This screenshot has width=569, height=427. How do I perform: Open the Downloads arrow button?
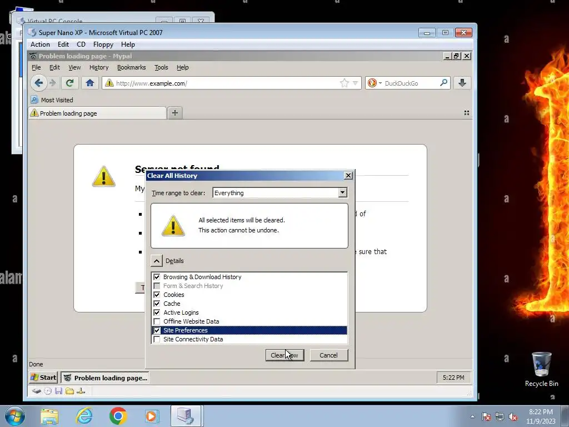point(462,83)
